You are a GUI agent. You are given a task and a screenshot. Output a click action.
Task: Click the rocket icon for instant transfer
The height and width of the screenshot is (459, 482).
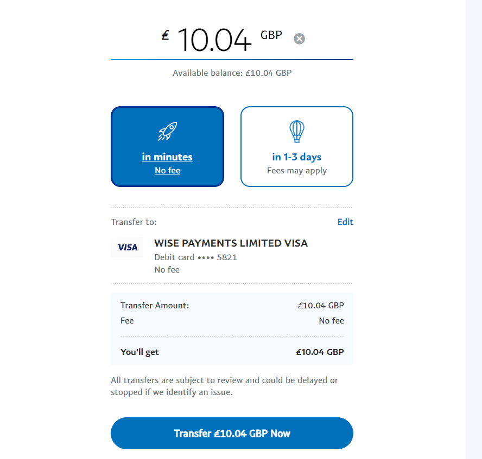(168, 131)
